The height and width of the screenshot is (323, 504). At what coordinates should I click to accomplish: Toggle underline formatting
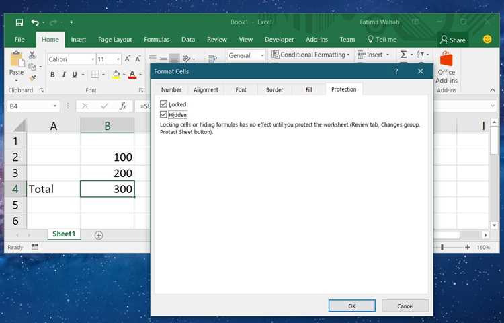(x=75, y=75)
